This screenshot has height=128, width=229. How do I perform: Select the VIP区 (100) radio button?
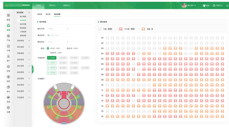[x=48, y=48]
